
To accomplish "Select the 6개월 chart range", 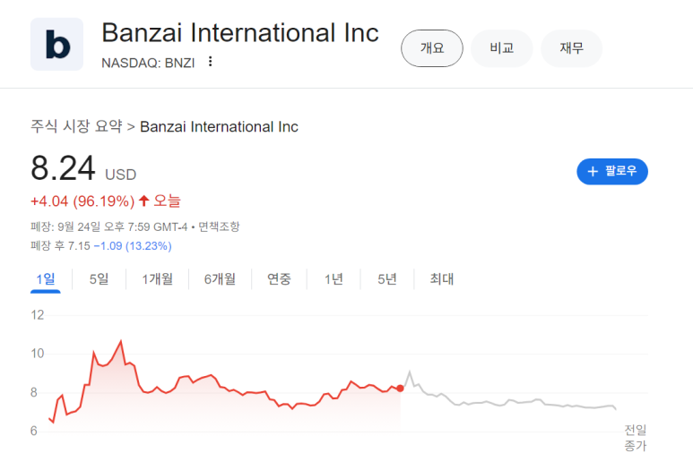I will (220, 279).
